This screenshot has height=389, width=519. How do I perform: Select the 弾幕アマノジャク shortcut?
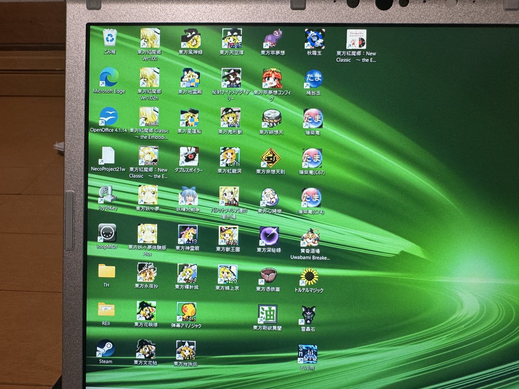point(186,312)
